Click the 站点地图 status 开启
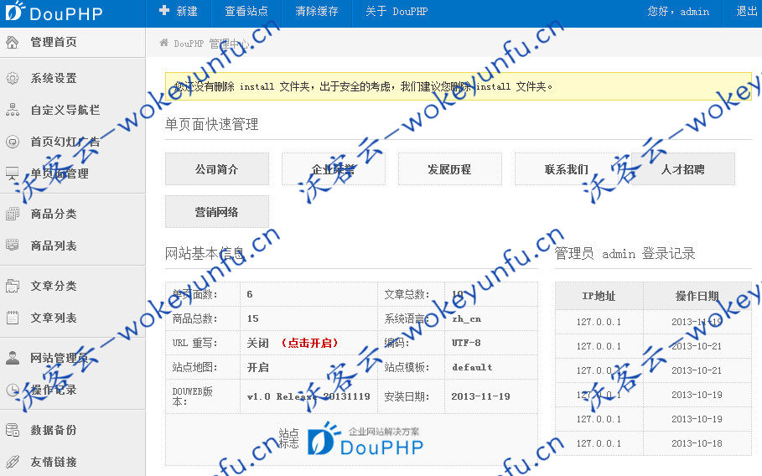762x476 pixels. [258, 367]
